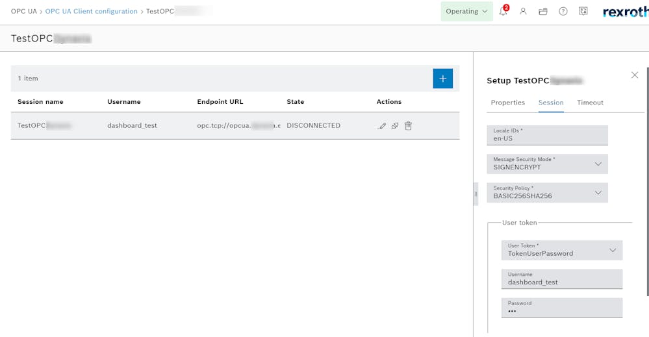This screenshot has width=649, height=337.
Task: Expand the User Token dropdown
Action: (562, 250)
